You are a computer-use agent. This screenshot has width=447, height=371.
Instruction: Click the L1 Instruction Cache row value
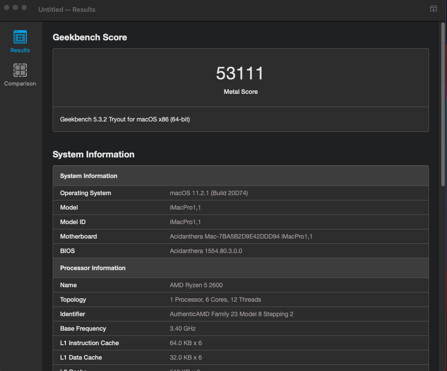tap(186, 343)
